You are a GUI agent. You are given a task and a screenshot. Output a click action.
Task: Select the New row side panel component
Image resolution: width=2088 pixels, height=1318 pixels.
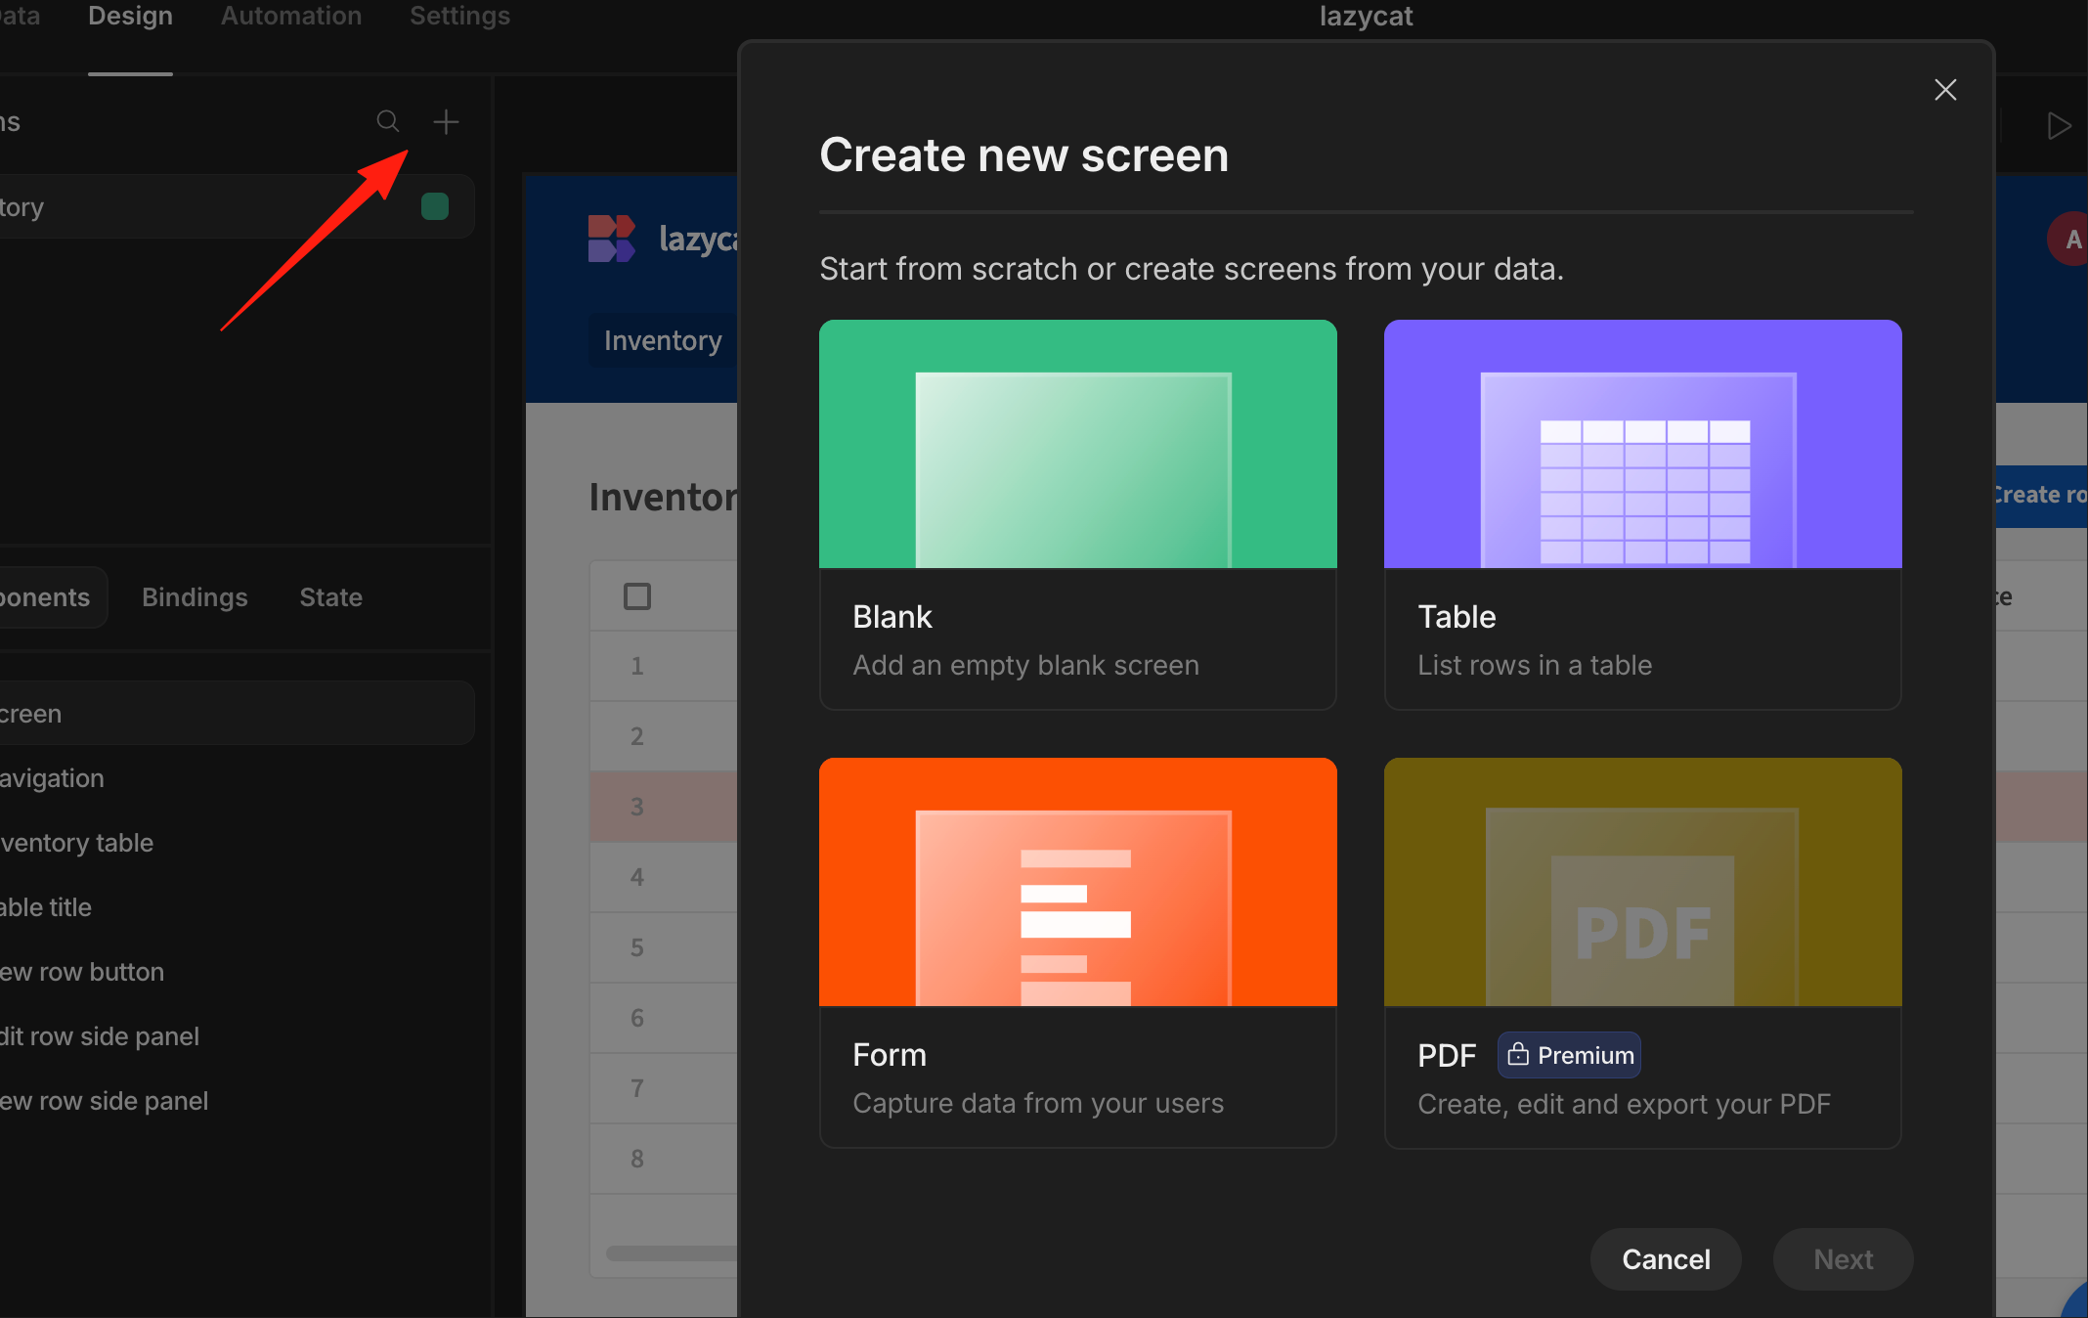click(238, 1101)
